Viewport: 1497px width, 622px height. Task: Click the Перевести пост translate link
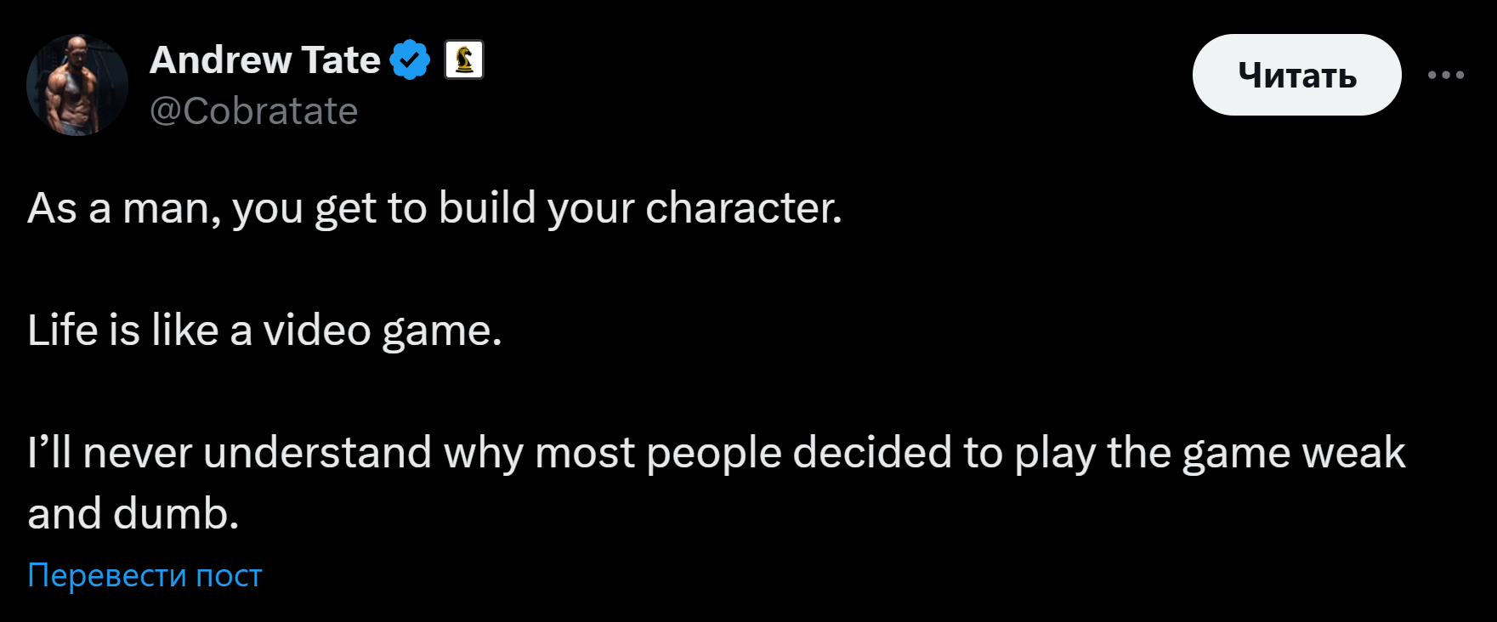(145, 575)
